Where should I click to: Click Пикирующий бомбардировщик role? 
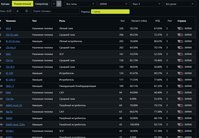click(x=77, y=86)
